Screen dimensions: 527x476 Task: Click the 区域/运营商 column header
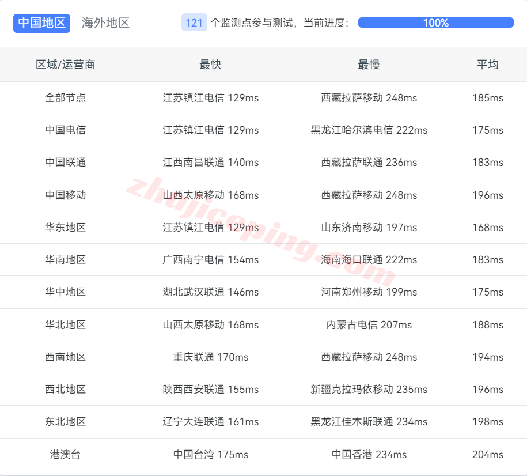(66, 65)
